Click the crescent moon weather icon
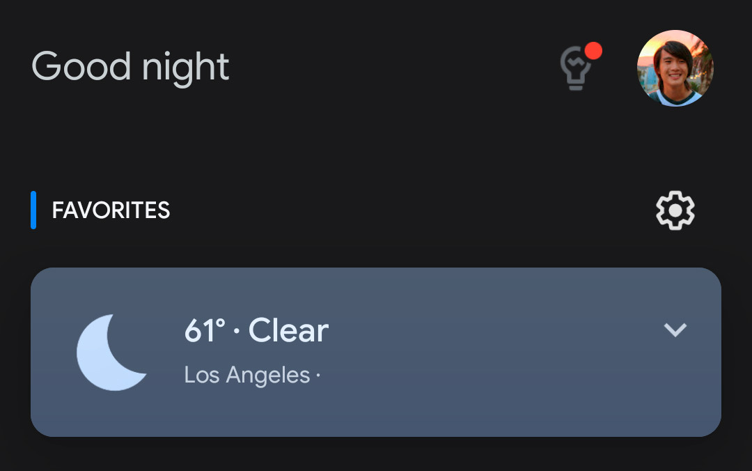Image resolution: width=752 pixels, height=471 pixels. tap(109, 352)
